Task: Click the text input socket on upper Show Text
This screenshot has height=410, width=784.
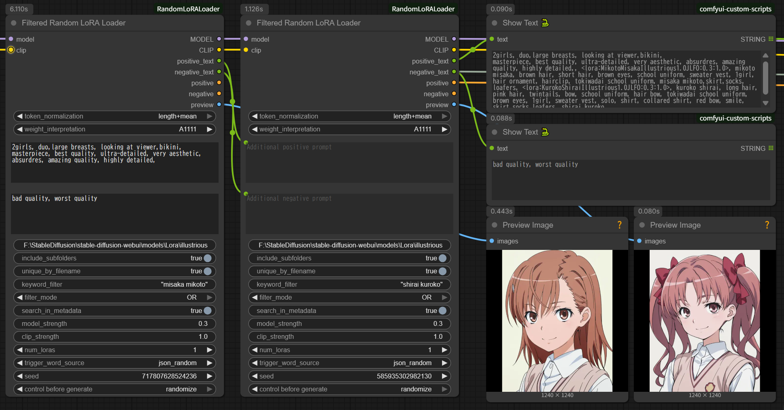Action: pos(492,39)
